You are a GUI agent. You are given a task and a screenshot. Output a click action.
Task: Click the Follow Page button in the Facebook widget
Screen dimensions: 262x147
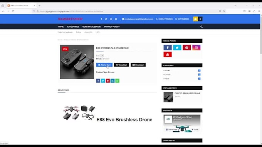click(x=171, y=130)
